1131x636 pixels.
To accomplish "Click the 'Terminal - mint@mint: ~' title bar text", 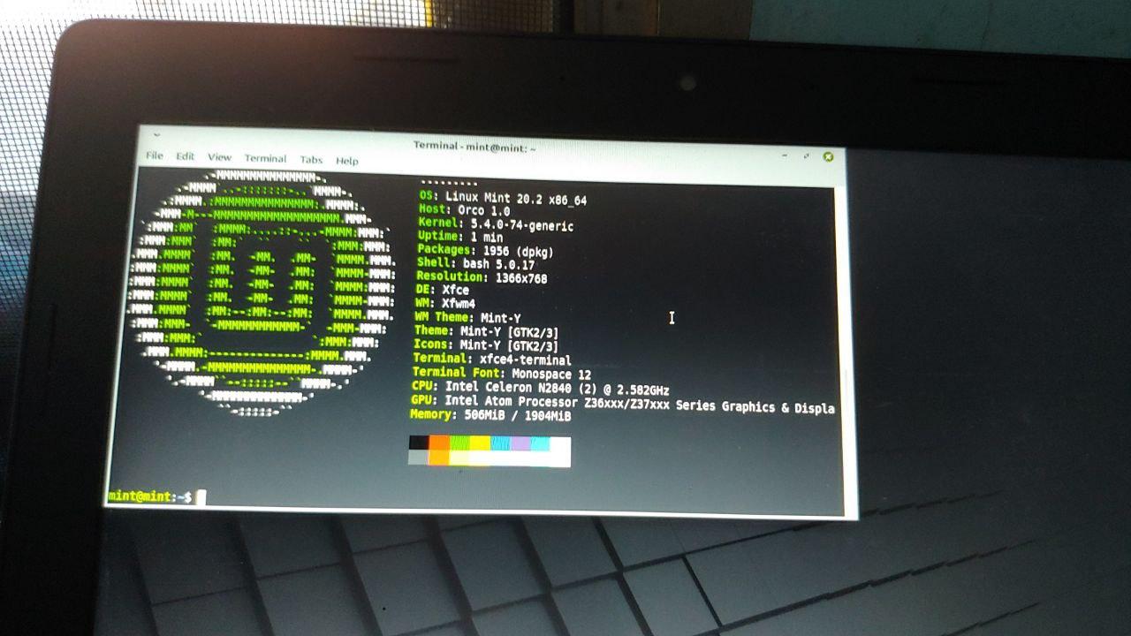I will point(475,147).
